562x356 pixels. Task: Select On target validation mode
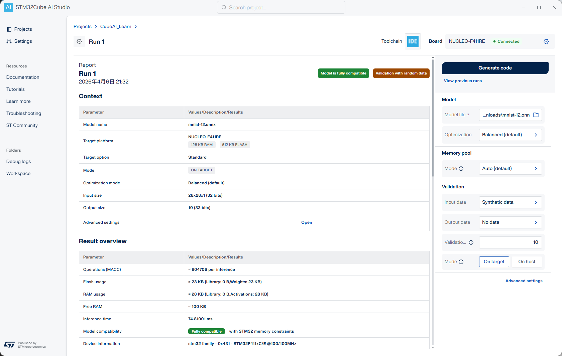494,262
